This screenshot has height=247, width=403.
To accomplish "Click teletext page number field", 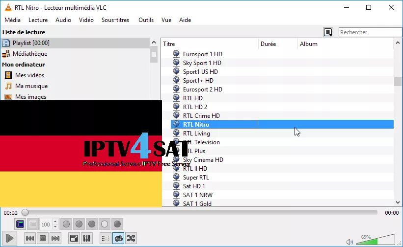I will click(46, 225).
